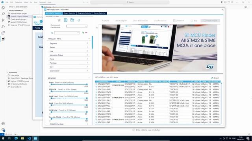
Task: Switch to STM32CubeMX taskbar icon
Action: coord(35,138)
